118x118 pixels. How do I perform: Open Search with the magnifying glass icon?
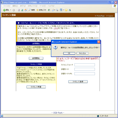click(x=29, y=10)
